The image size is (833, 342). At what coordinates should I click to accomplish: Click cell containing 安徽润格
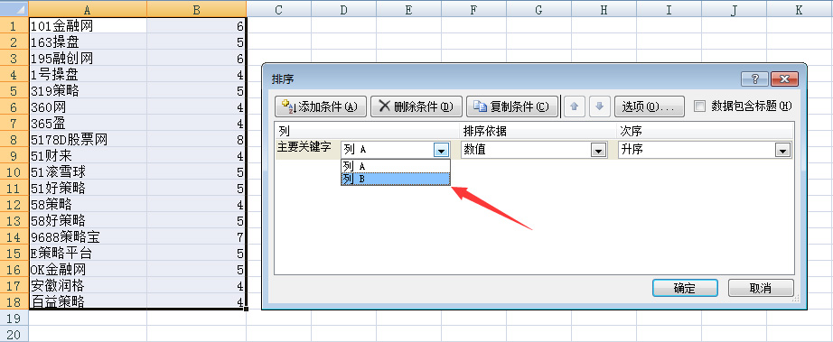88,286
